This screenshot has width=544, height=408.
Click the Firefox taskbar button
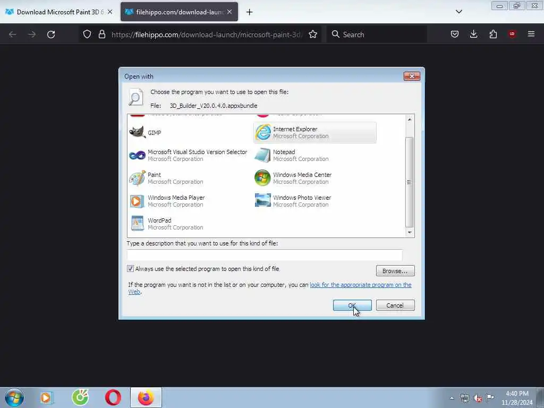[146, 397]
